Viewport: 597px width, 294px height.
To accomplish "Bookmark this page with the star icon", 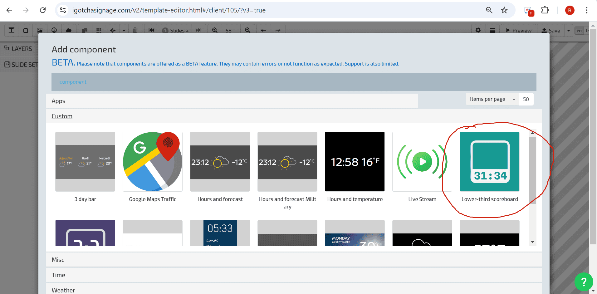I will [x=504, y=10].
